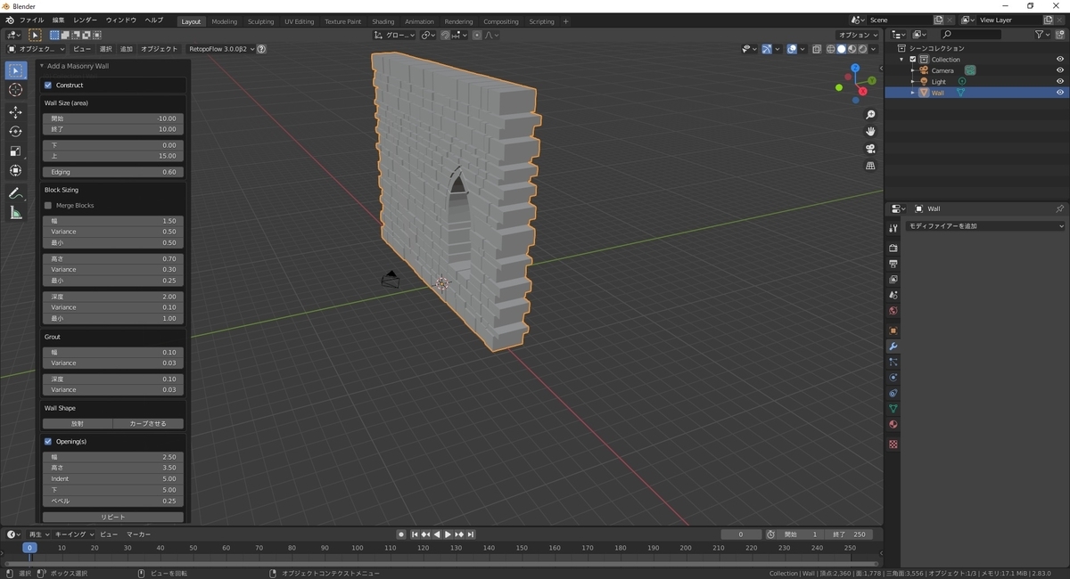The image size is (1070, 579).
Task: Open the Physics properties tab
Action: (x=893, y=378)
